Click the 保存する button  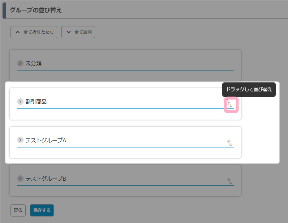click(42, 210)
